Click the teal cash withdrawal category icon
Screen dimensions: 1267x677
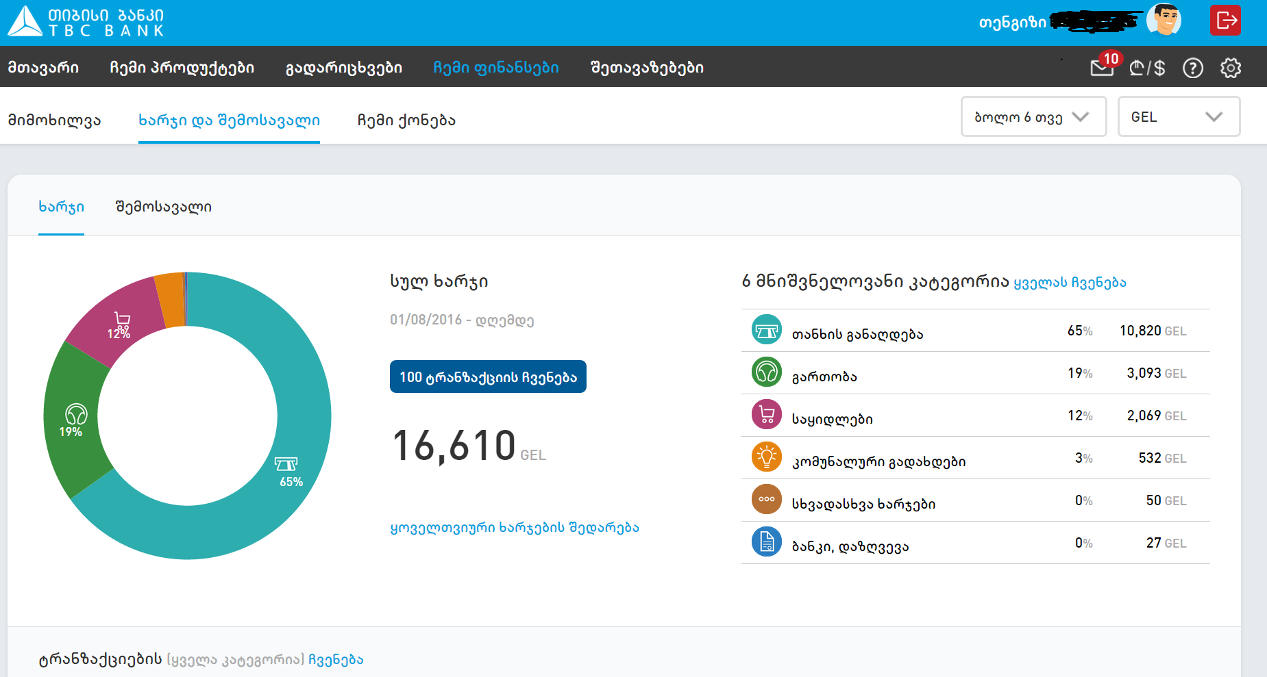pos(766,331)
